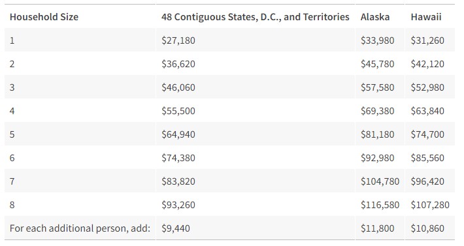Select Hawaii value $31,260

point(427,40)
